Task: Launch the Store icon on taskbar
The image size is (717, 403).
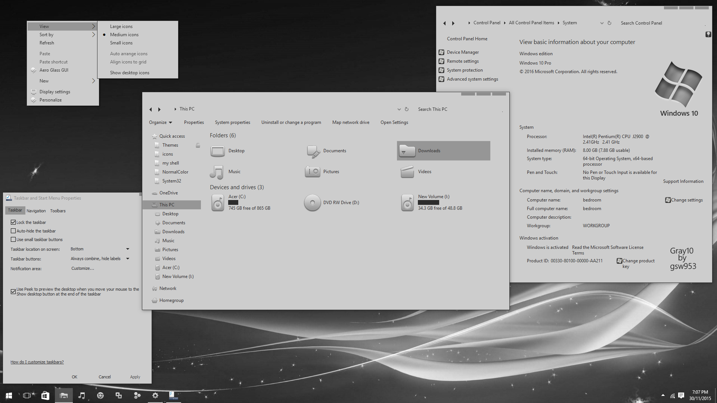Action: [45, 396]
